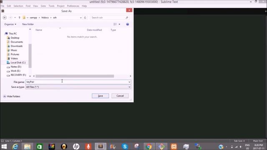
Task: Select Documents in navigation pane
Action: (17, 42)
